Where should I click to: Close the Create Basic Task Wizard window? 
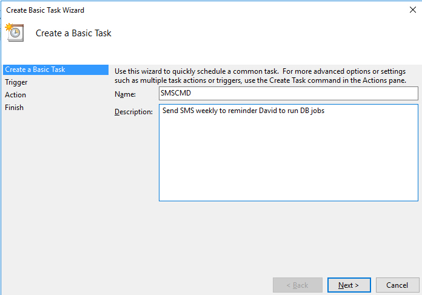(x=413, y=10)
